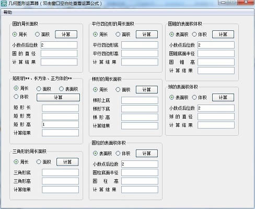
Task: Click the 球的直径 input field
Action: coord(216,117)
